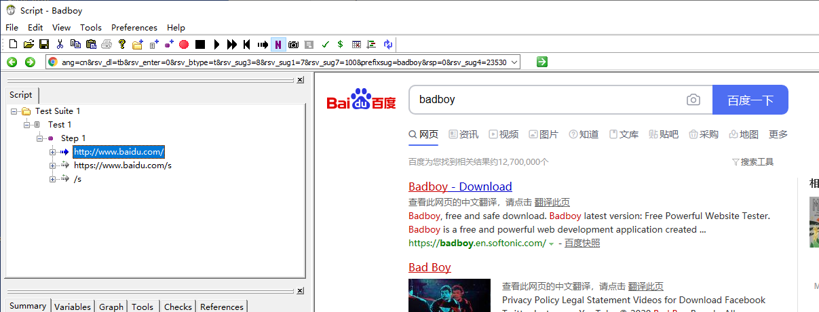Image resolution: width=819 pixels, height=312 pixels.
Task: Switch to the References tab
Action: click(222, 307)
